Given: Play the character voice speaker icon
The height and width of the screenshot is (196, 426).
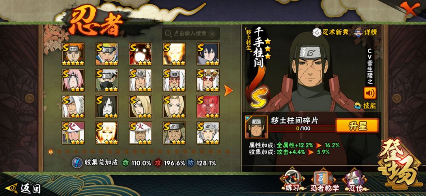Looking at the screenshot, I should [370, 93].
